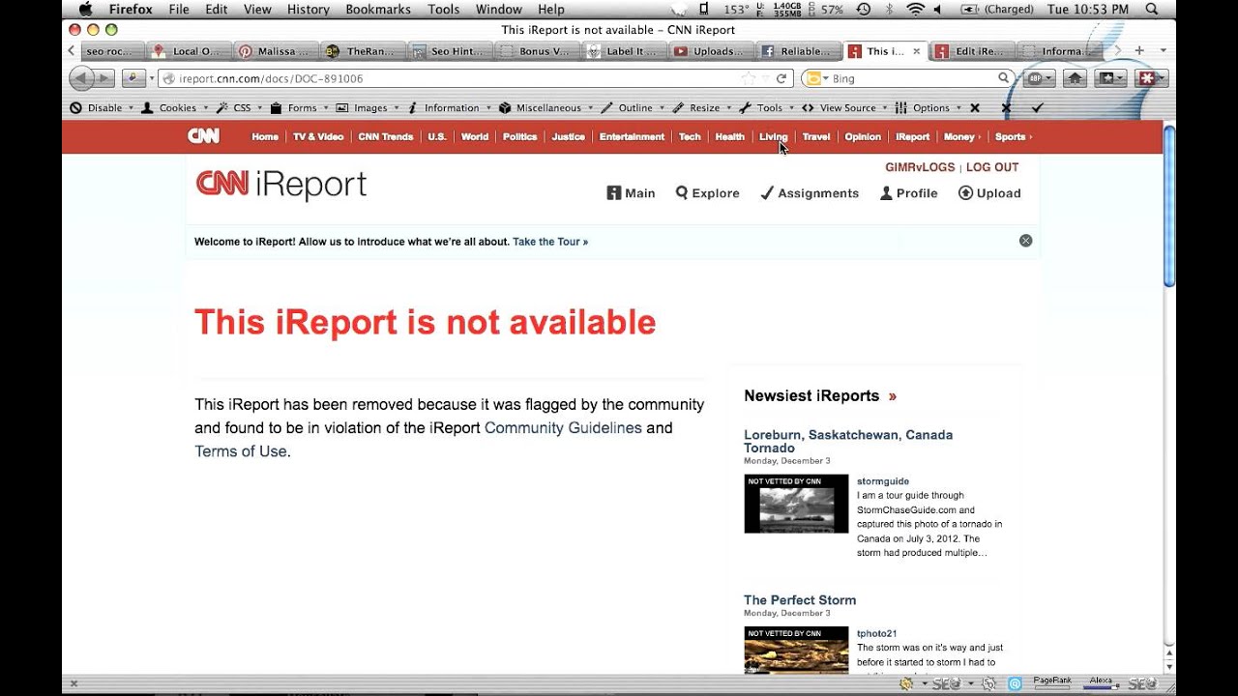Open the browser Home button

click(1076, 78)
